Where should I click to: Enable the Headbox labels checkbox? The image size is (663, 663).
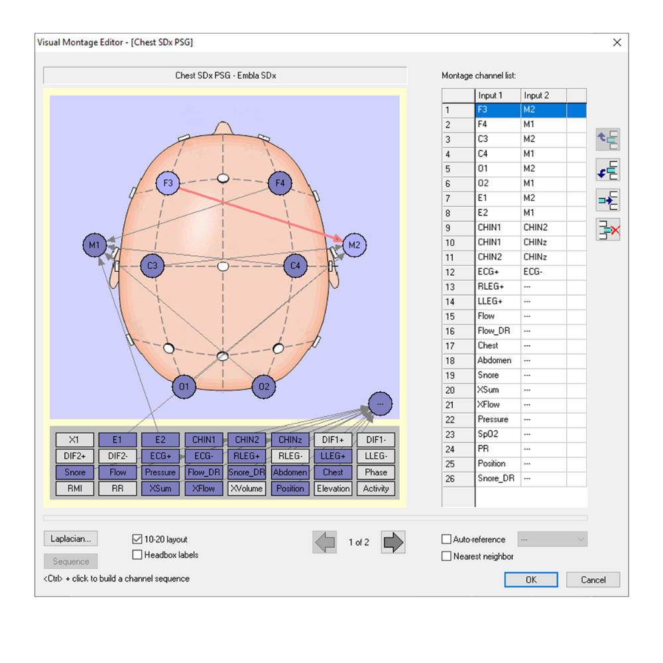point(138,555)
